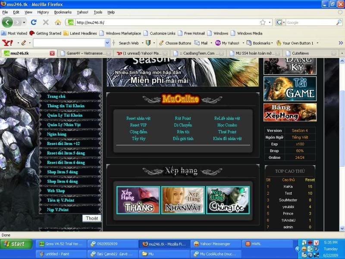Open Yahoo search box dropdown arrow
The height and width of the screenshot is (259, 345).
[x=107, y=43]
